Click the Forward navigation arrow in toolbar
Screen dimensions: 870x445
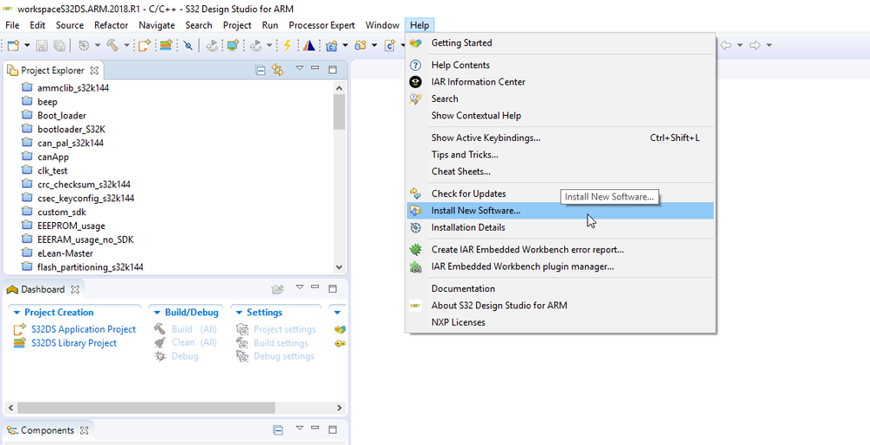pyautogui.click(x=755, y=45)
